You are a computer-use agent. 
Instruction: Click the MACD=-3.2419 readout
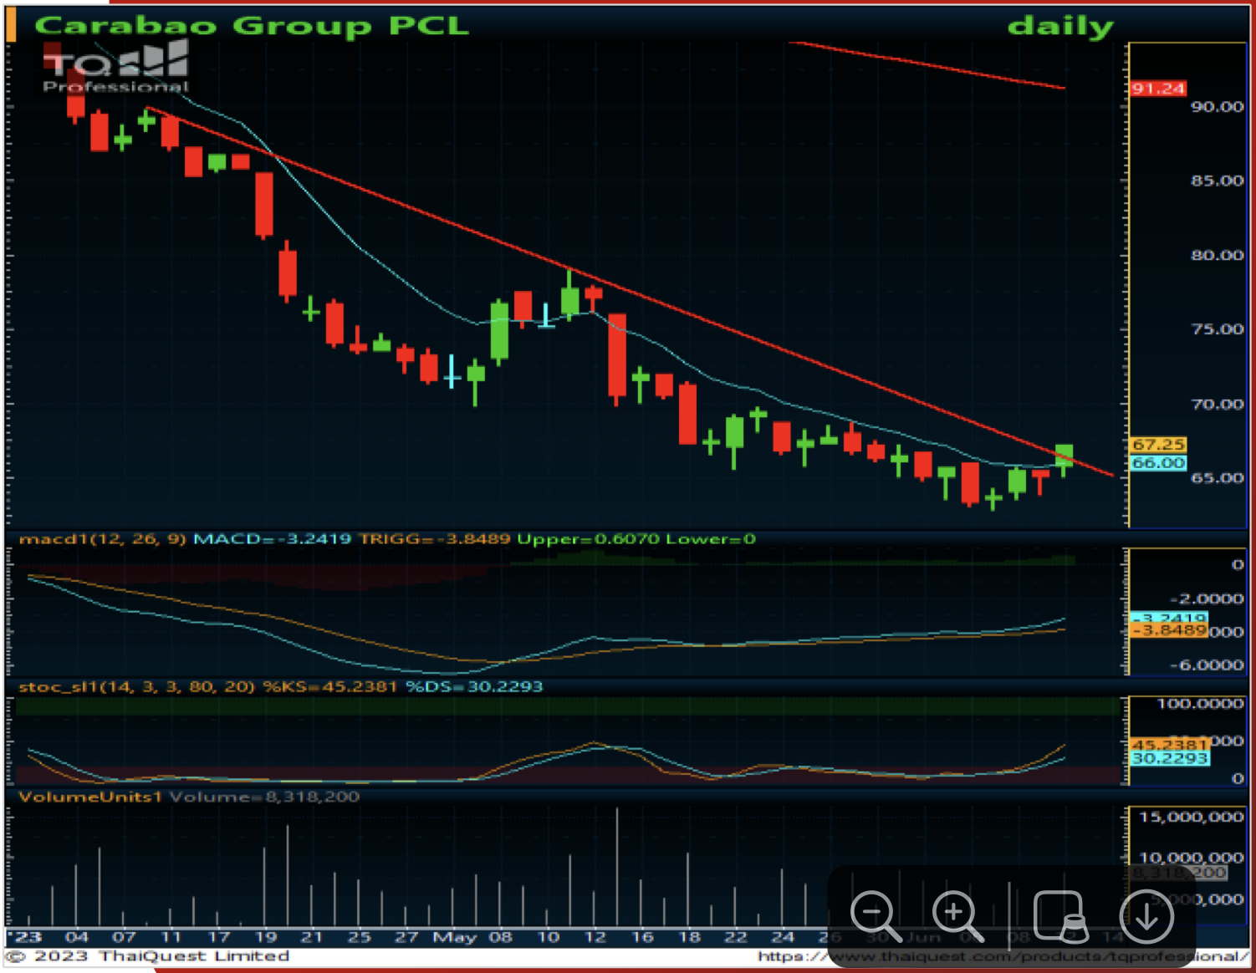tap(273, 539)
